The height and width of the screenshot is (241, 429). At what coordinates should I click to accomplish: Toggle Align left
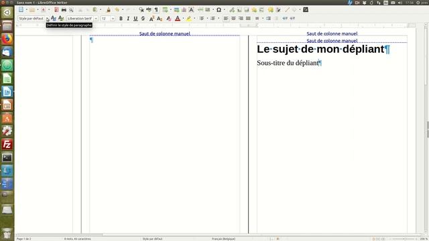point(226,18)
